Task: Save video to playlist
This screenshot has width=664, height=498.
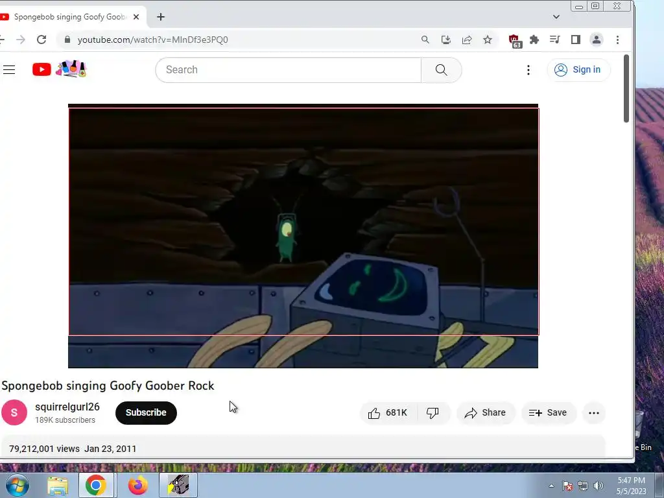Action: (x=548, y=413)
